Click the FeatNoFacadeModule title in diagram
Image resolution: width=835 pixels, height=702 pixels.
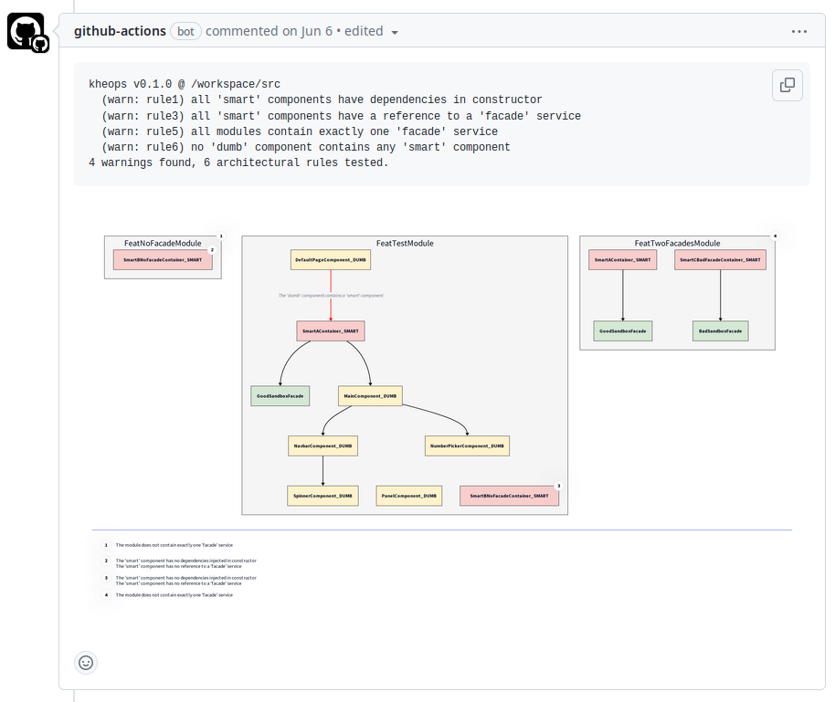point(163,243)
